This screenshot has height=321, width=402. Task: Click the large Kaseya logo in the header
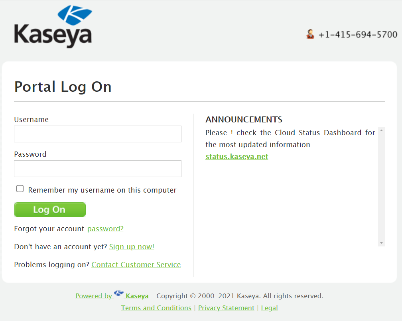[53, 27]
